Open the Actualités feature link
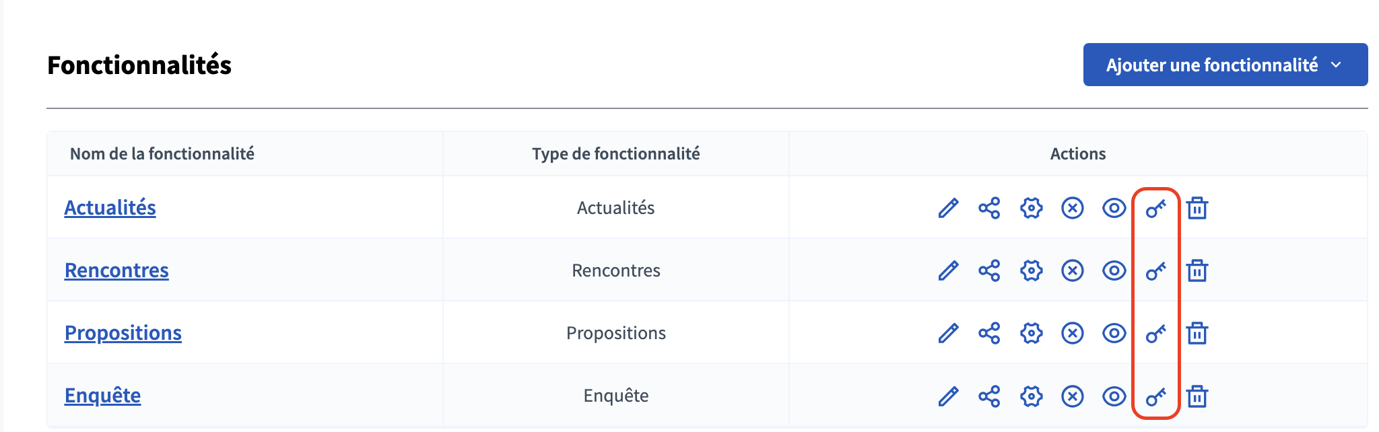1379x432 pixels. coord(110,208)
